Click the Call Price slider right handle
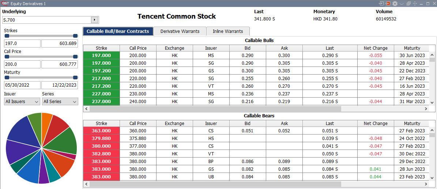 point(75,57)
